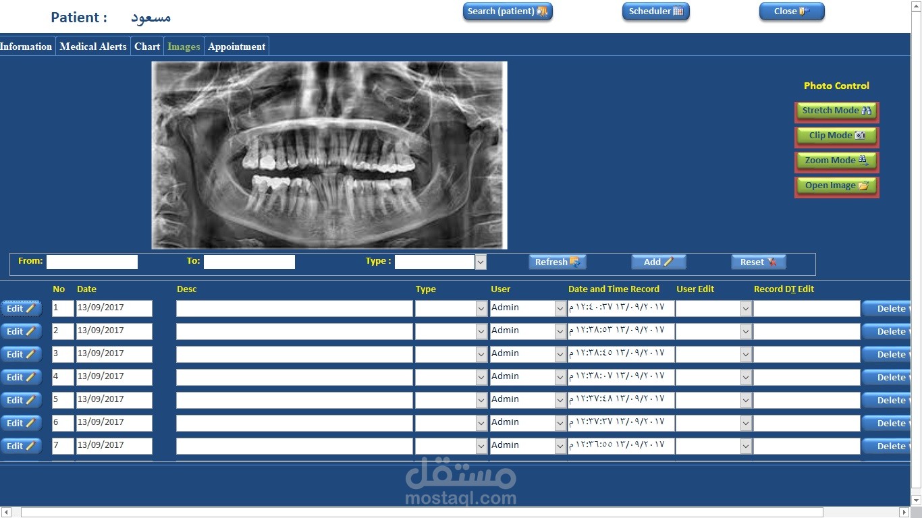Click Desc field of record 4
The width and height of the screenshot is (922, 518).
point(294,377)
